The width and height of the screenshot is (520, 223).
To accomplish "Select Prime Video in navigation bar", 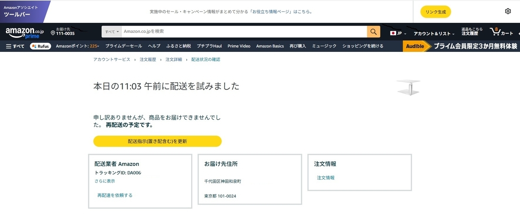I will click(239, 46).
